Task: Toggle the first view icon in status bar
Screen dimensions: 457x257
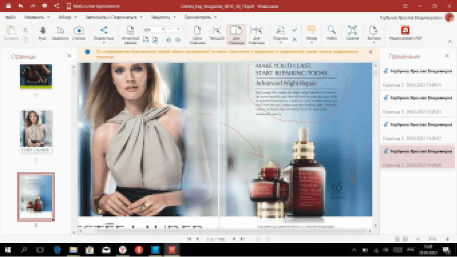Action: coord(397,239)
